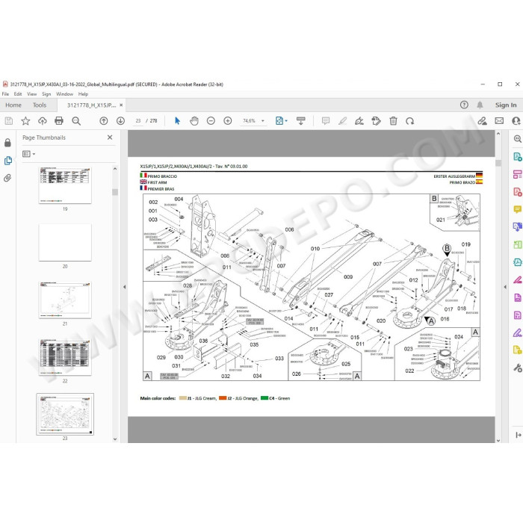
Task: Search tools in the right pane
Action: 517,139
